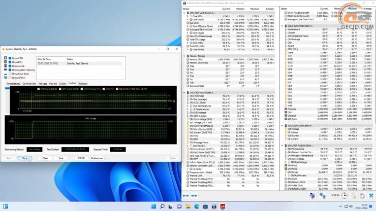
Task: Switch to Statistics tab
Action: pos(83,84)
